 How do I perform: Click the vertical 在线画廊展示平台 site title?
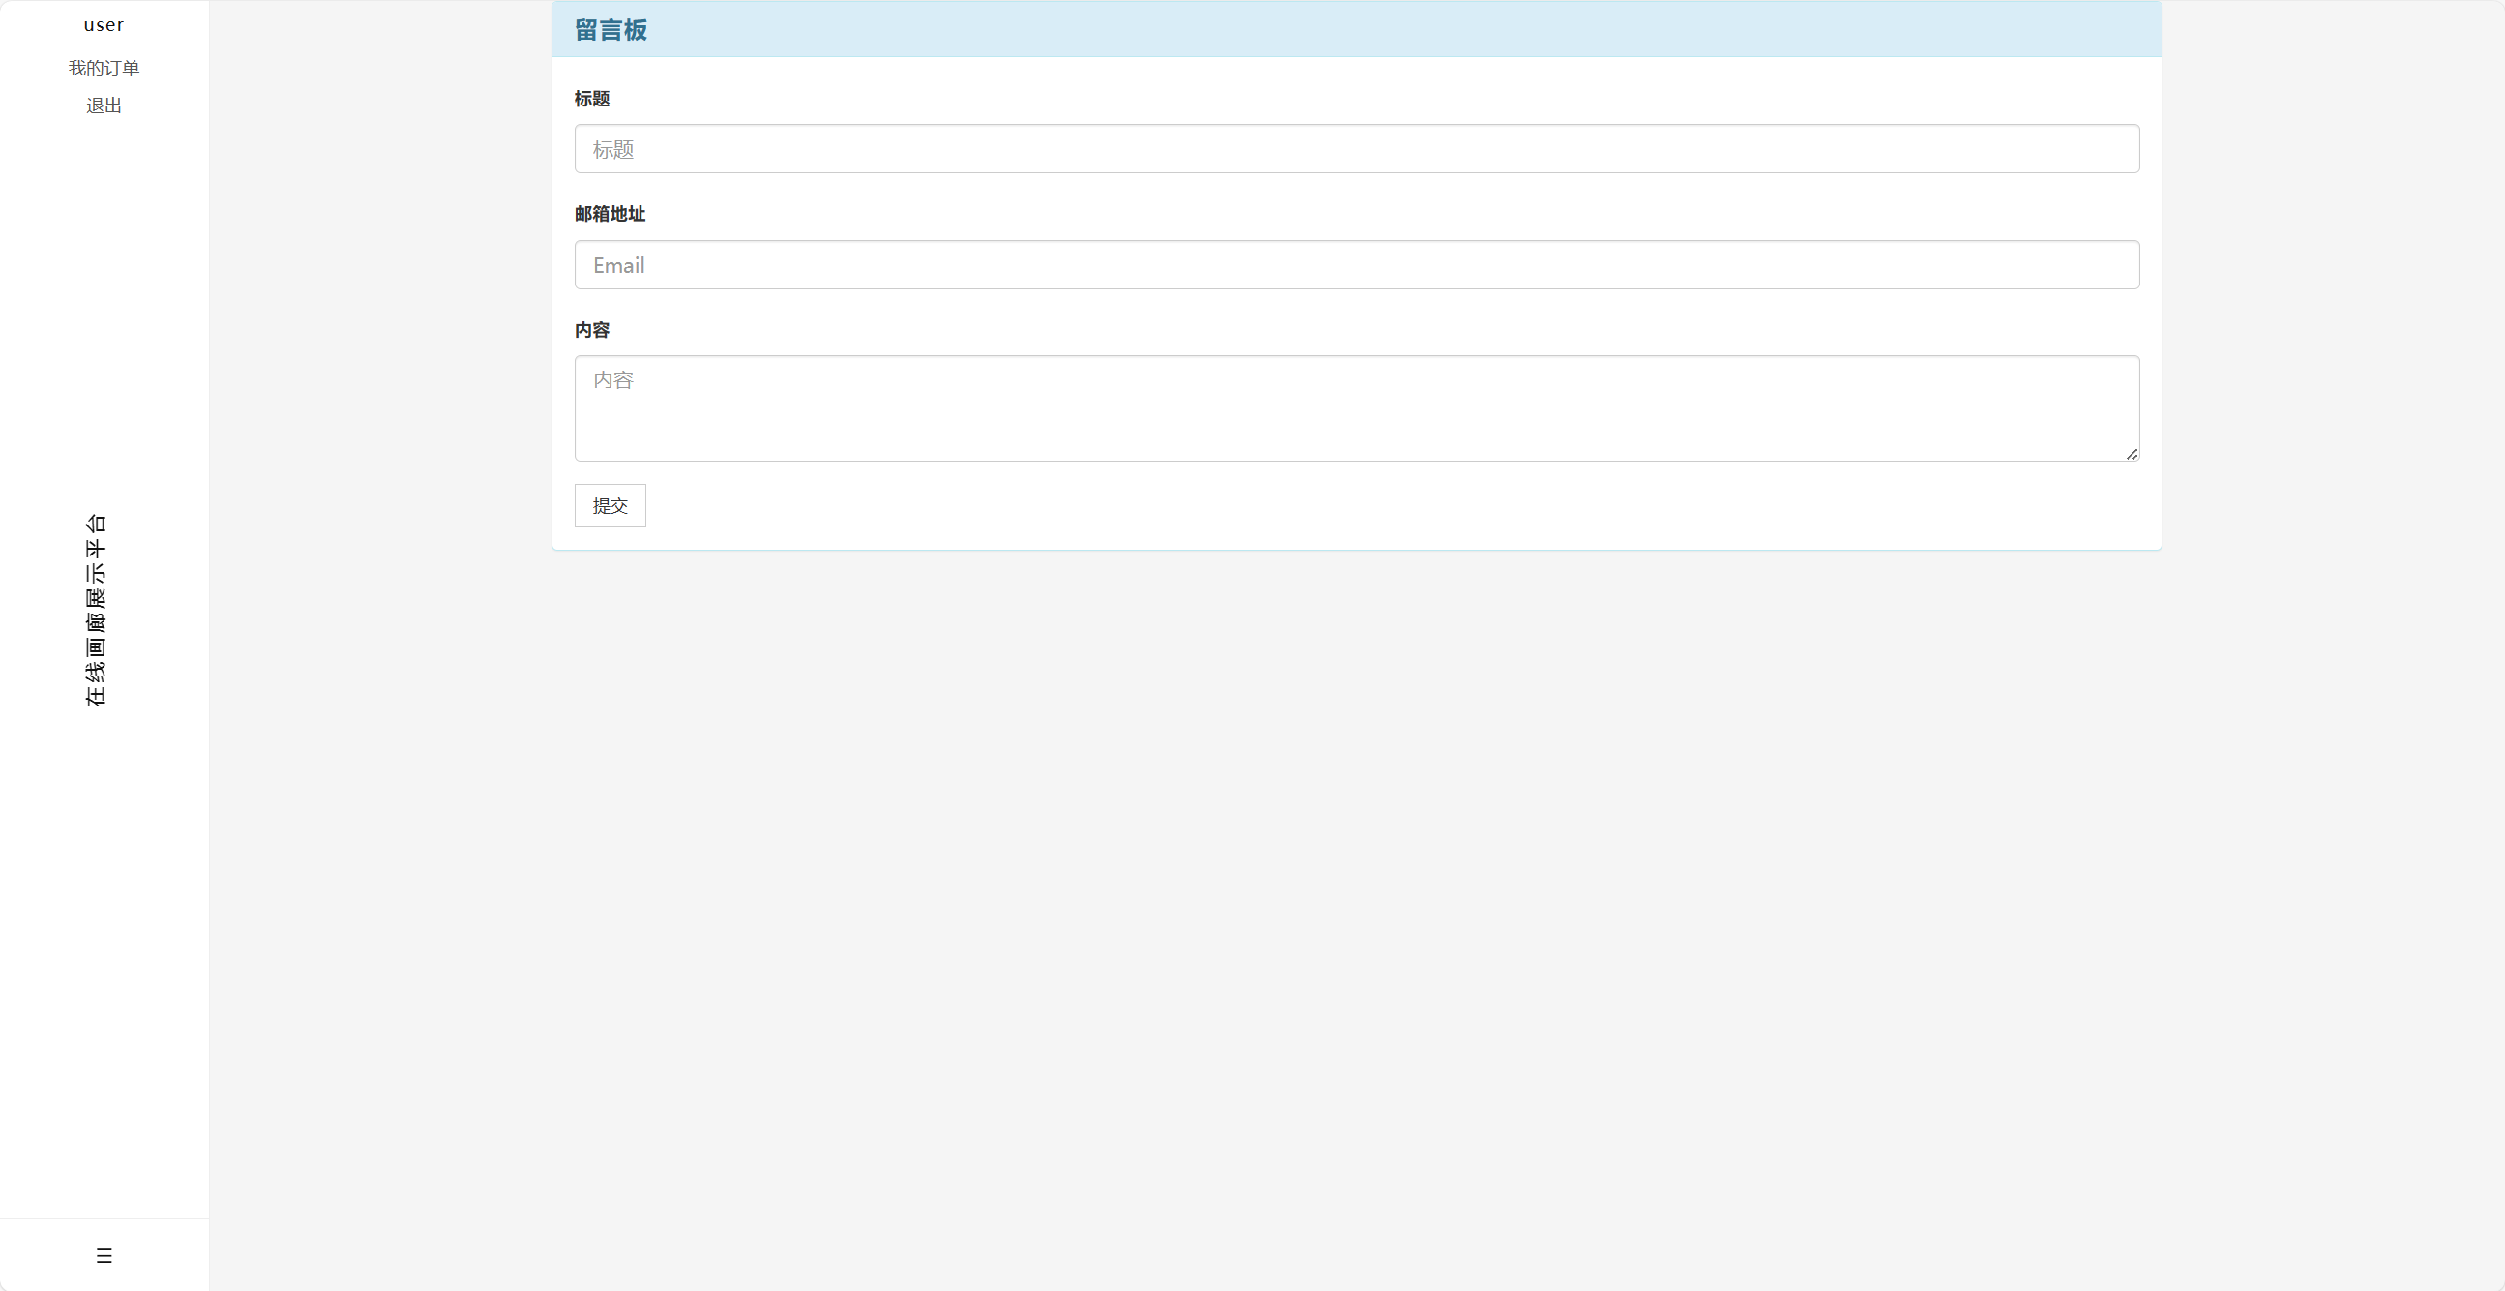[x=95, y=610]
